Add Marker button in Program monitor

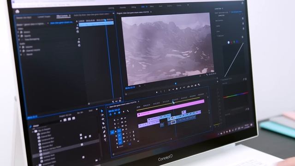[x=157, y=92]
